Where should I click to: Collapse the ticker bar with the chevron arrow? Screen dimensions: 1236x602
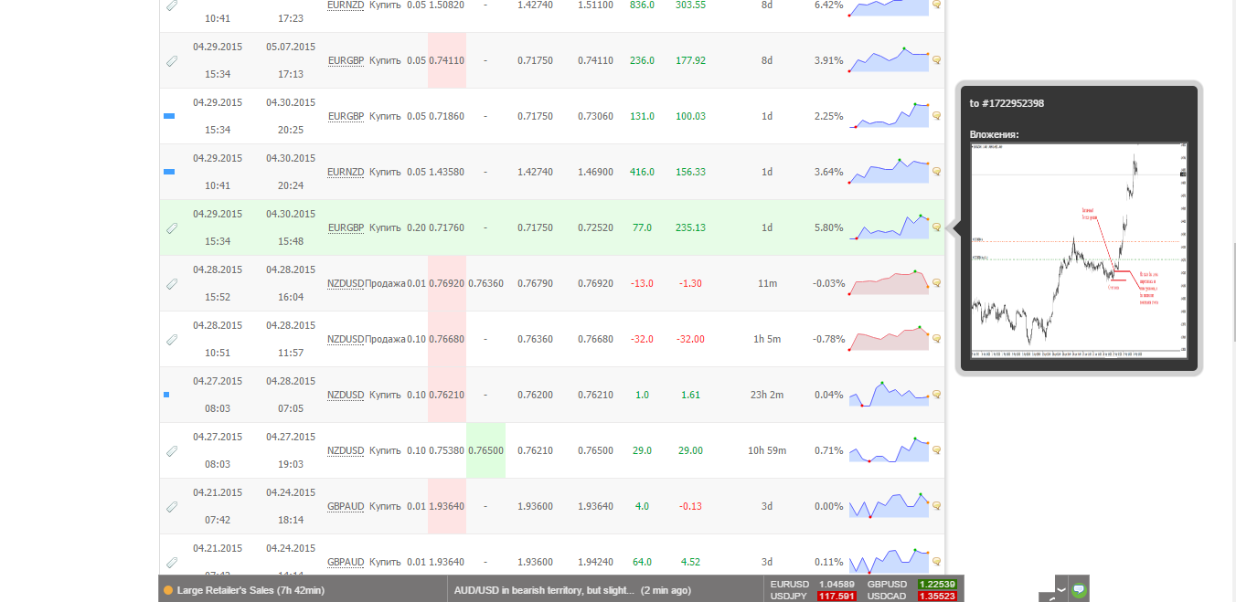(1061, 589)
